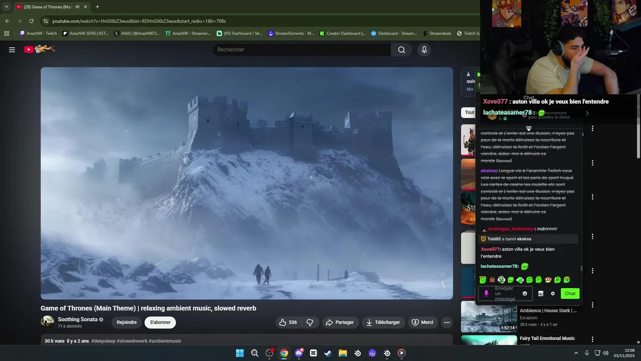
Task: Open CapCut from the taskbar
Action: tap(313, 353)
